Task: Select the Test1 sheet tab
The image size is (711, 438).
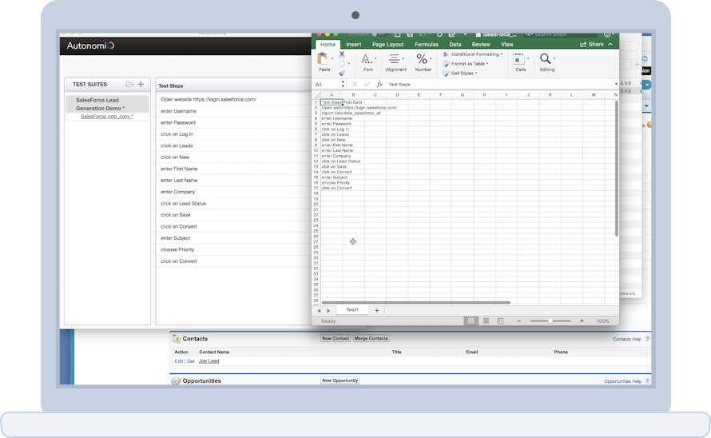Action: tap(352, 310)
